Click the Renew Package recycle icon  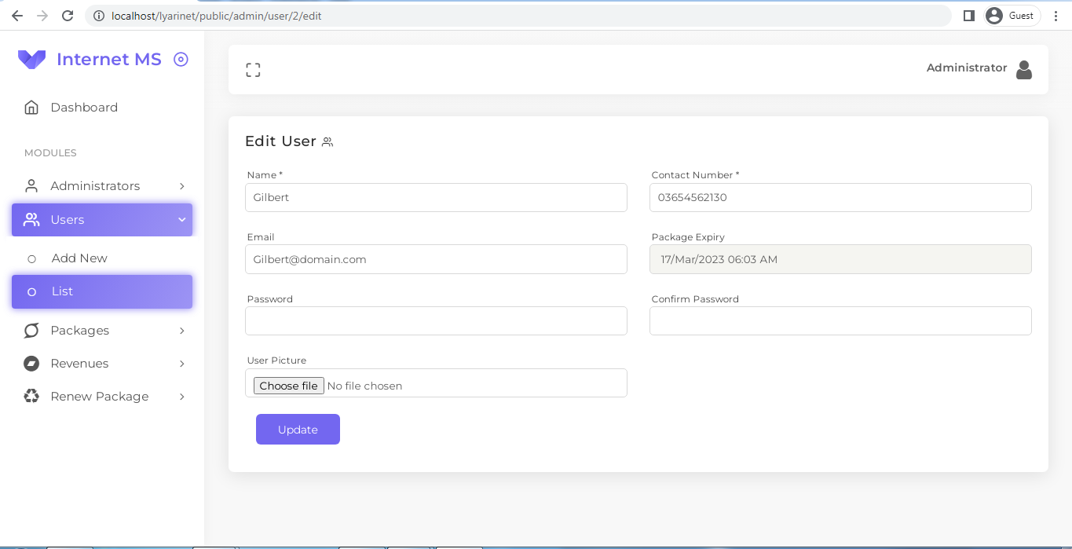tap(31, 397)
